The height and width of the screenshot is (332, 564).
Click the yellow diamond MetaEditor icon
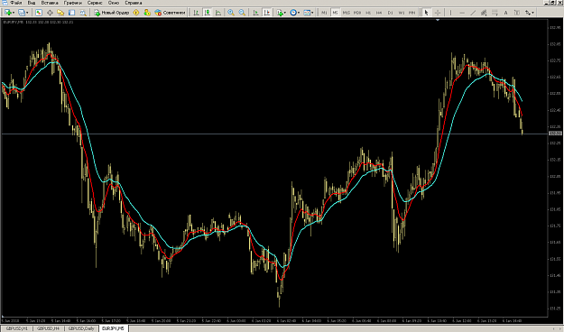136,13
